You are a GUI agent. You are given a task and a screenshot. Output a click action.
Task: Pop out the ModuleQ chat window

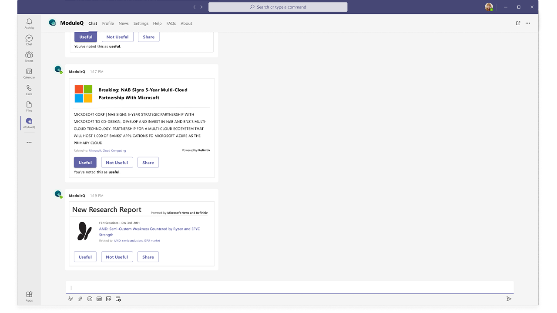coord(518,23)
